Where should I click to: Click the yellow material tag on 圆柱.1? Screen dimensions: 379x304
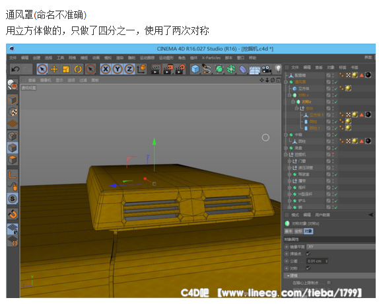click(x=348, y=128)
